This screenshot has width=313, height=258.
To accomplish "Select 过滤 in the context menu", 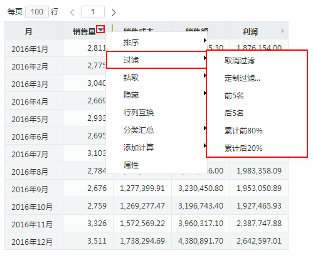I will [156, 60].
